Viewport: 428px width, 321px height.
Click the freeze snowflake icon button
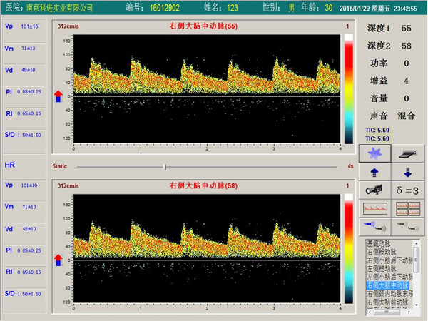click(x=374, y=153)
